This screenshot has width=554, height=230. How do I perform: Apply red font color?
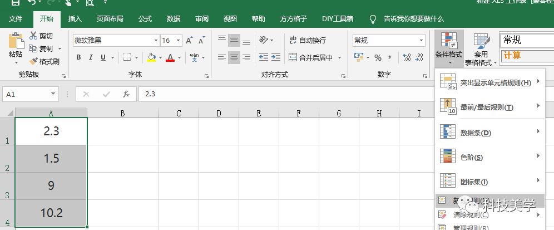(170, 57)
